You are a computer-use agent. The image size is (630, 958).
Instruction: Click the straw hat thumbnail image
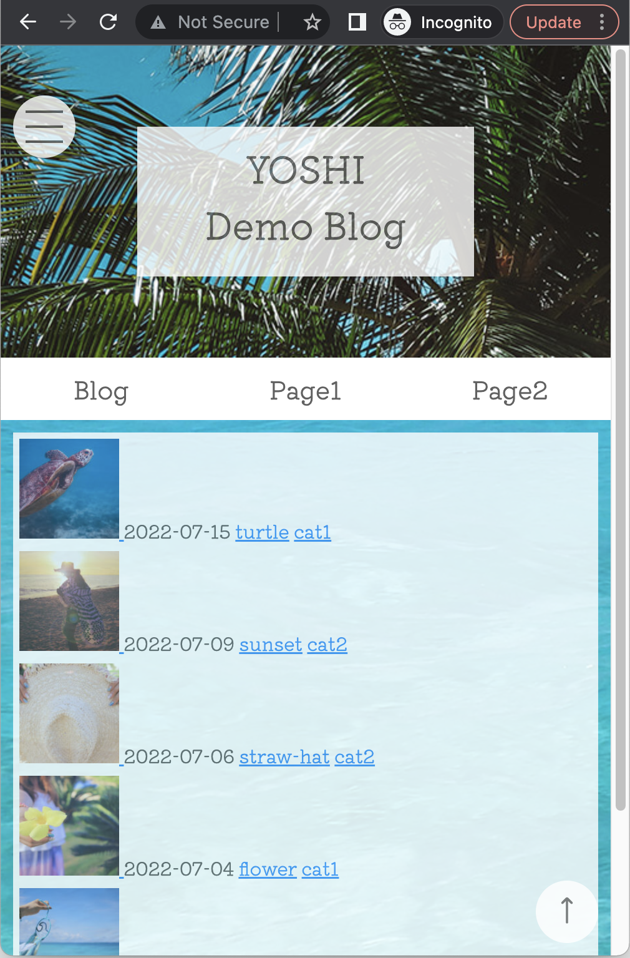(x=69, y=713)
